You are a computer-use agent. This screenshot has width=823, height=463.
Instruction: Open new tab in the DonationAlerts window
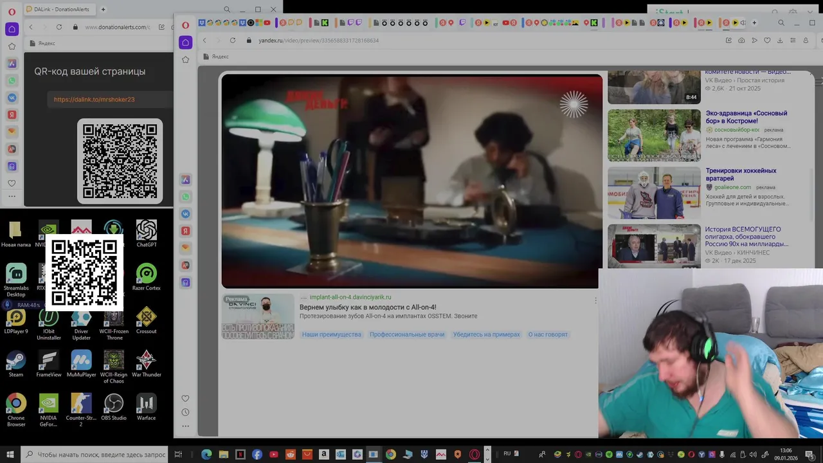(103, 9)
